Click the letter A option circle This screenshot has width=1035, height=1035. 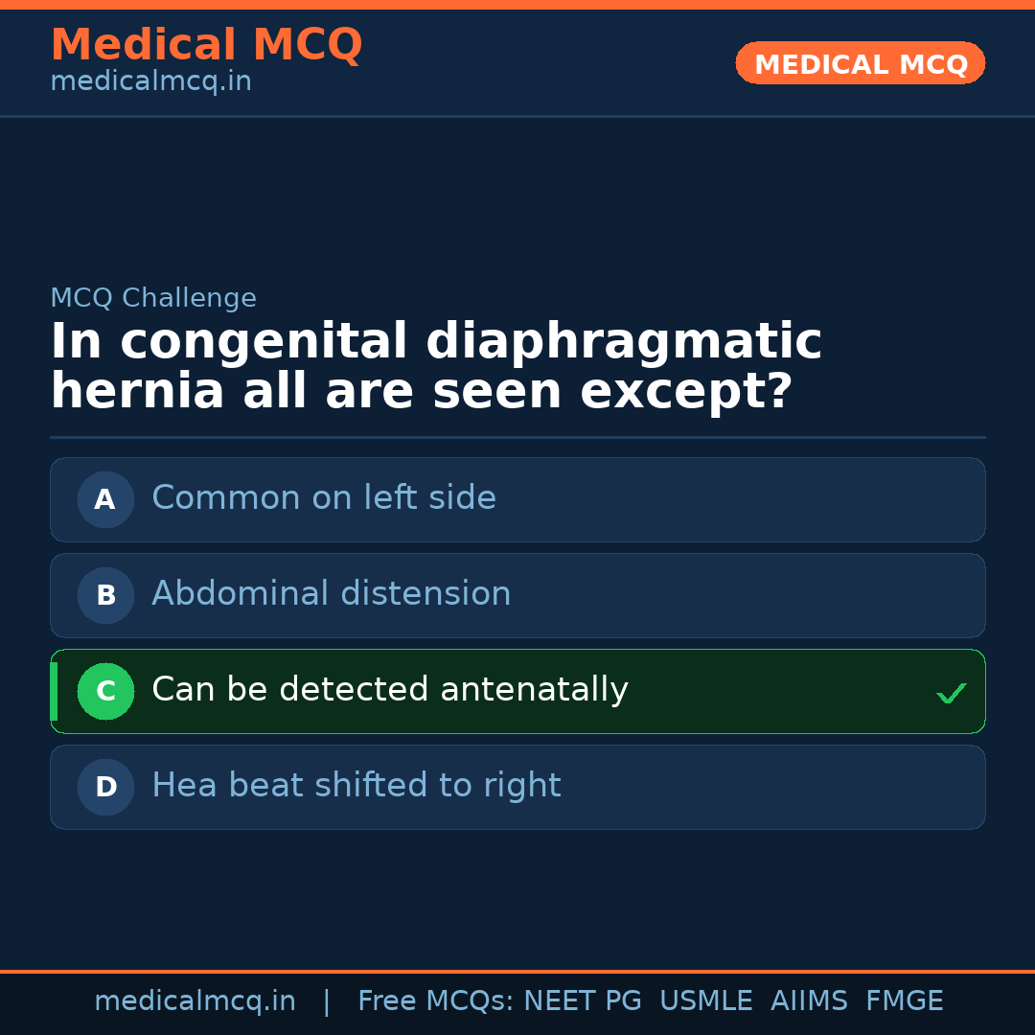tap(105, 499)
